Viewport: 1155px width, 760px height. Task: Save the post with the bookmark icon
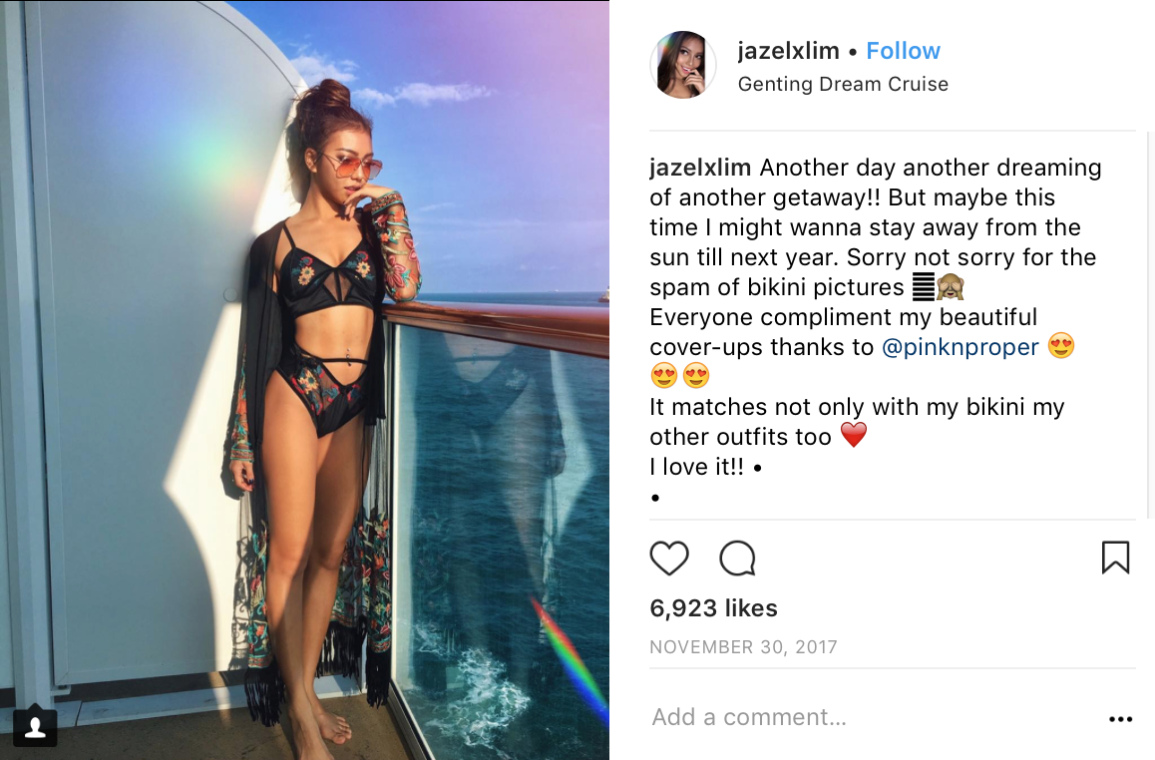point(1115,557)
